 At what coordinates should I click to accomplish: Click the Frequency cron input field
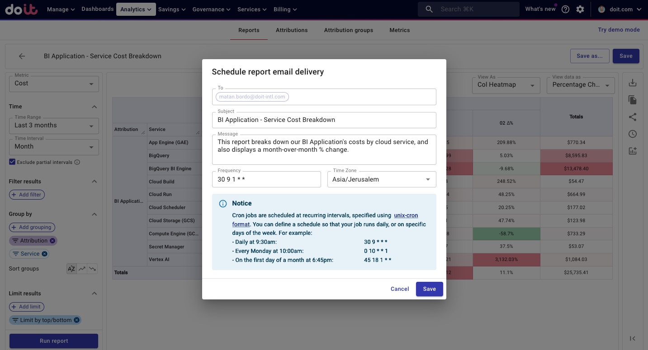(x=266, y=179)
